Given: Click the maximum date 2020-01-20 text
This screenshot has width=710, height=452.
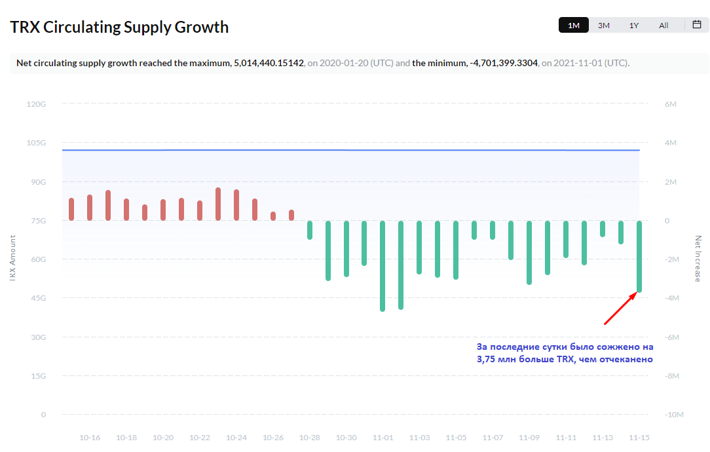Looking at the screenshot, I should 345,63.
